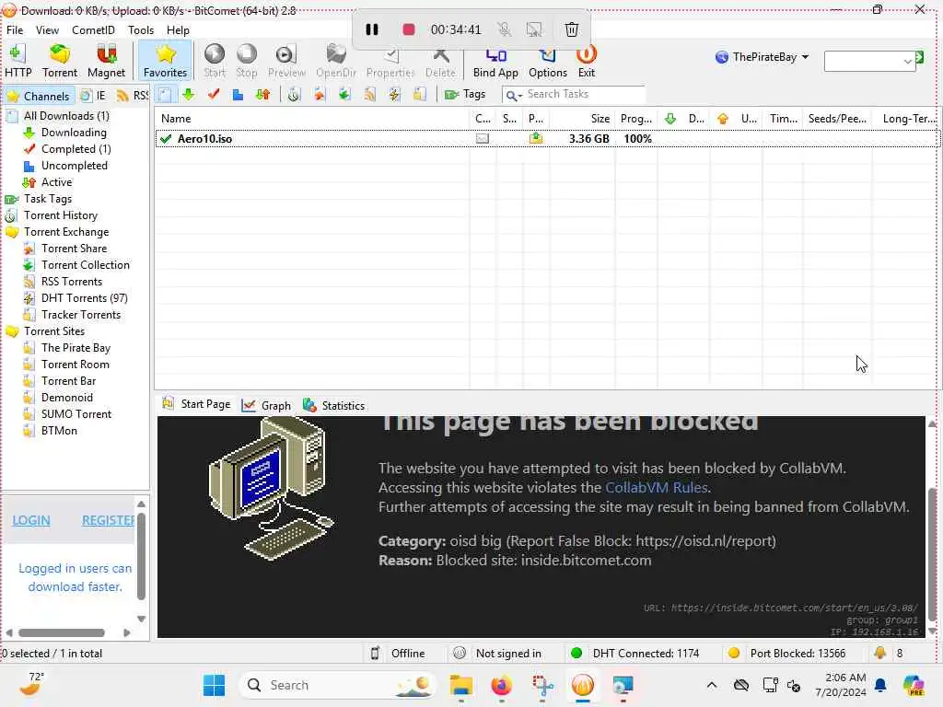Screen dimensions: 943x707
Task: Click the Tags button in task toolbar
Action: click(465, 95)
